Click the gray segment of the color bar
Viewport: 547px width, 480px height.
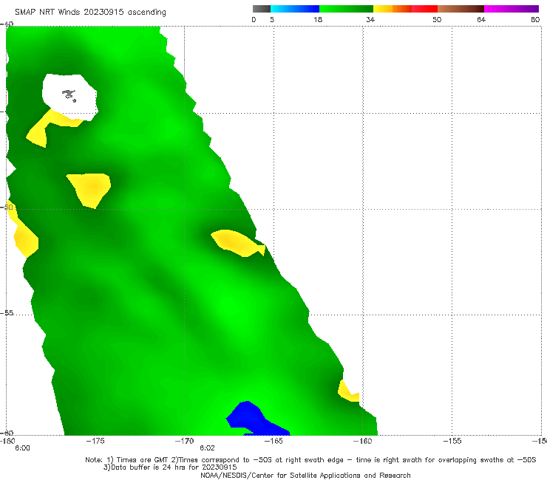[x=261, y=9]
